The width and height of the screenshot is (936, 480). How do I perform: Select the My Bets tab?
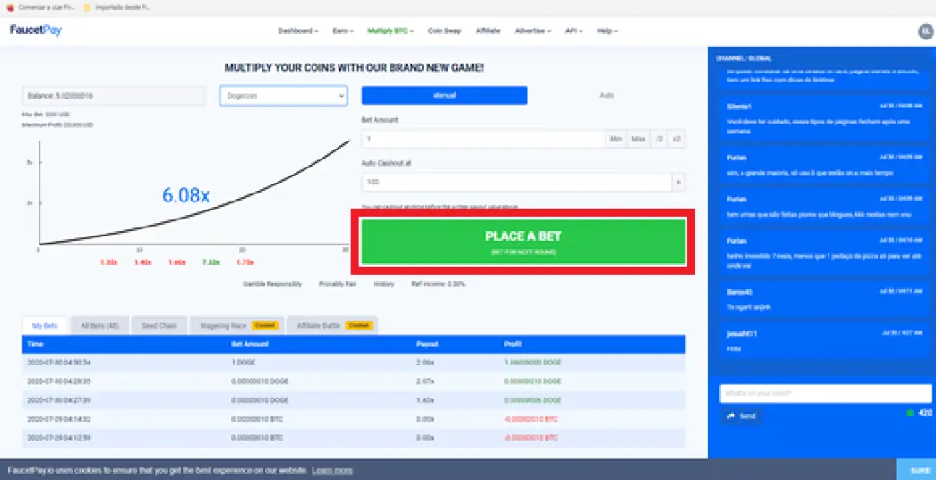tap(45, 326)
